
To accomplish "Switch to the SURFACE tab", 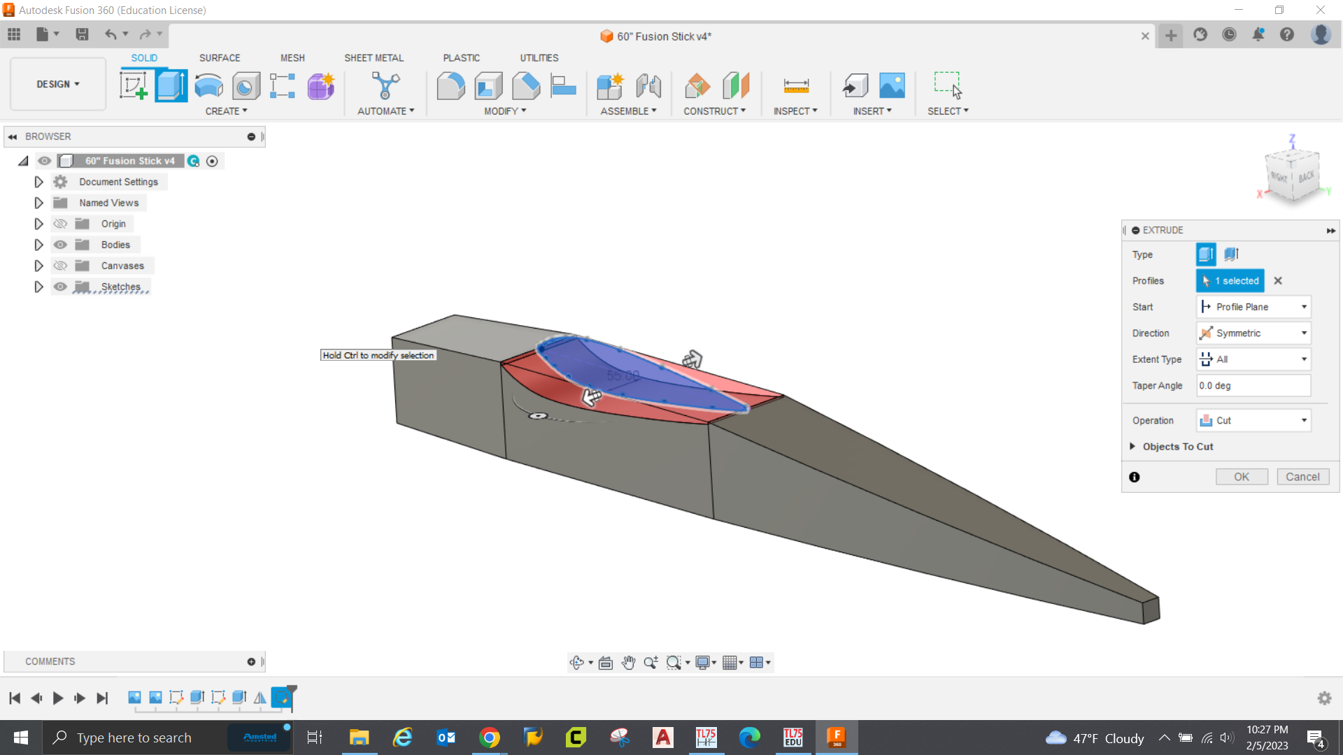I will click(220, 58).
